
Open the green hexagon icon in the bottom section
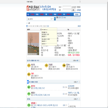point(29,105)
